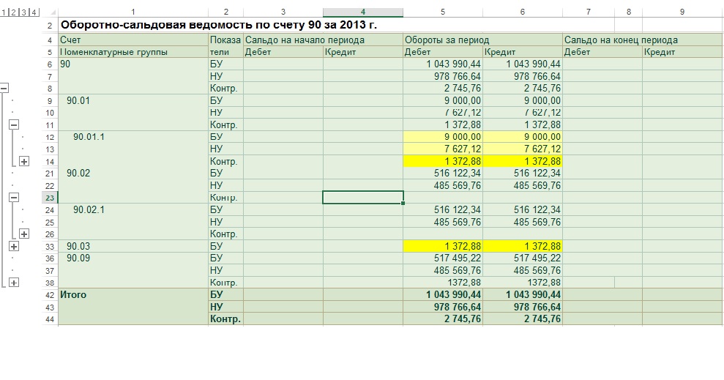Click outline level 3 button
This screenshot has height=380, width=724.
[x=25, y=12]
